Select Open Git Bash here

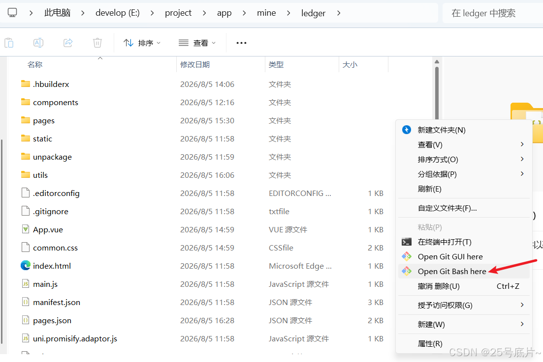(x=464, y=272)
